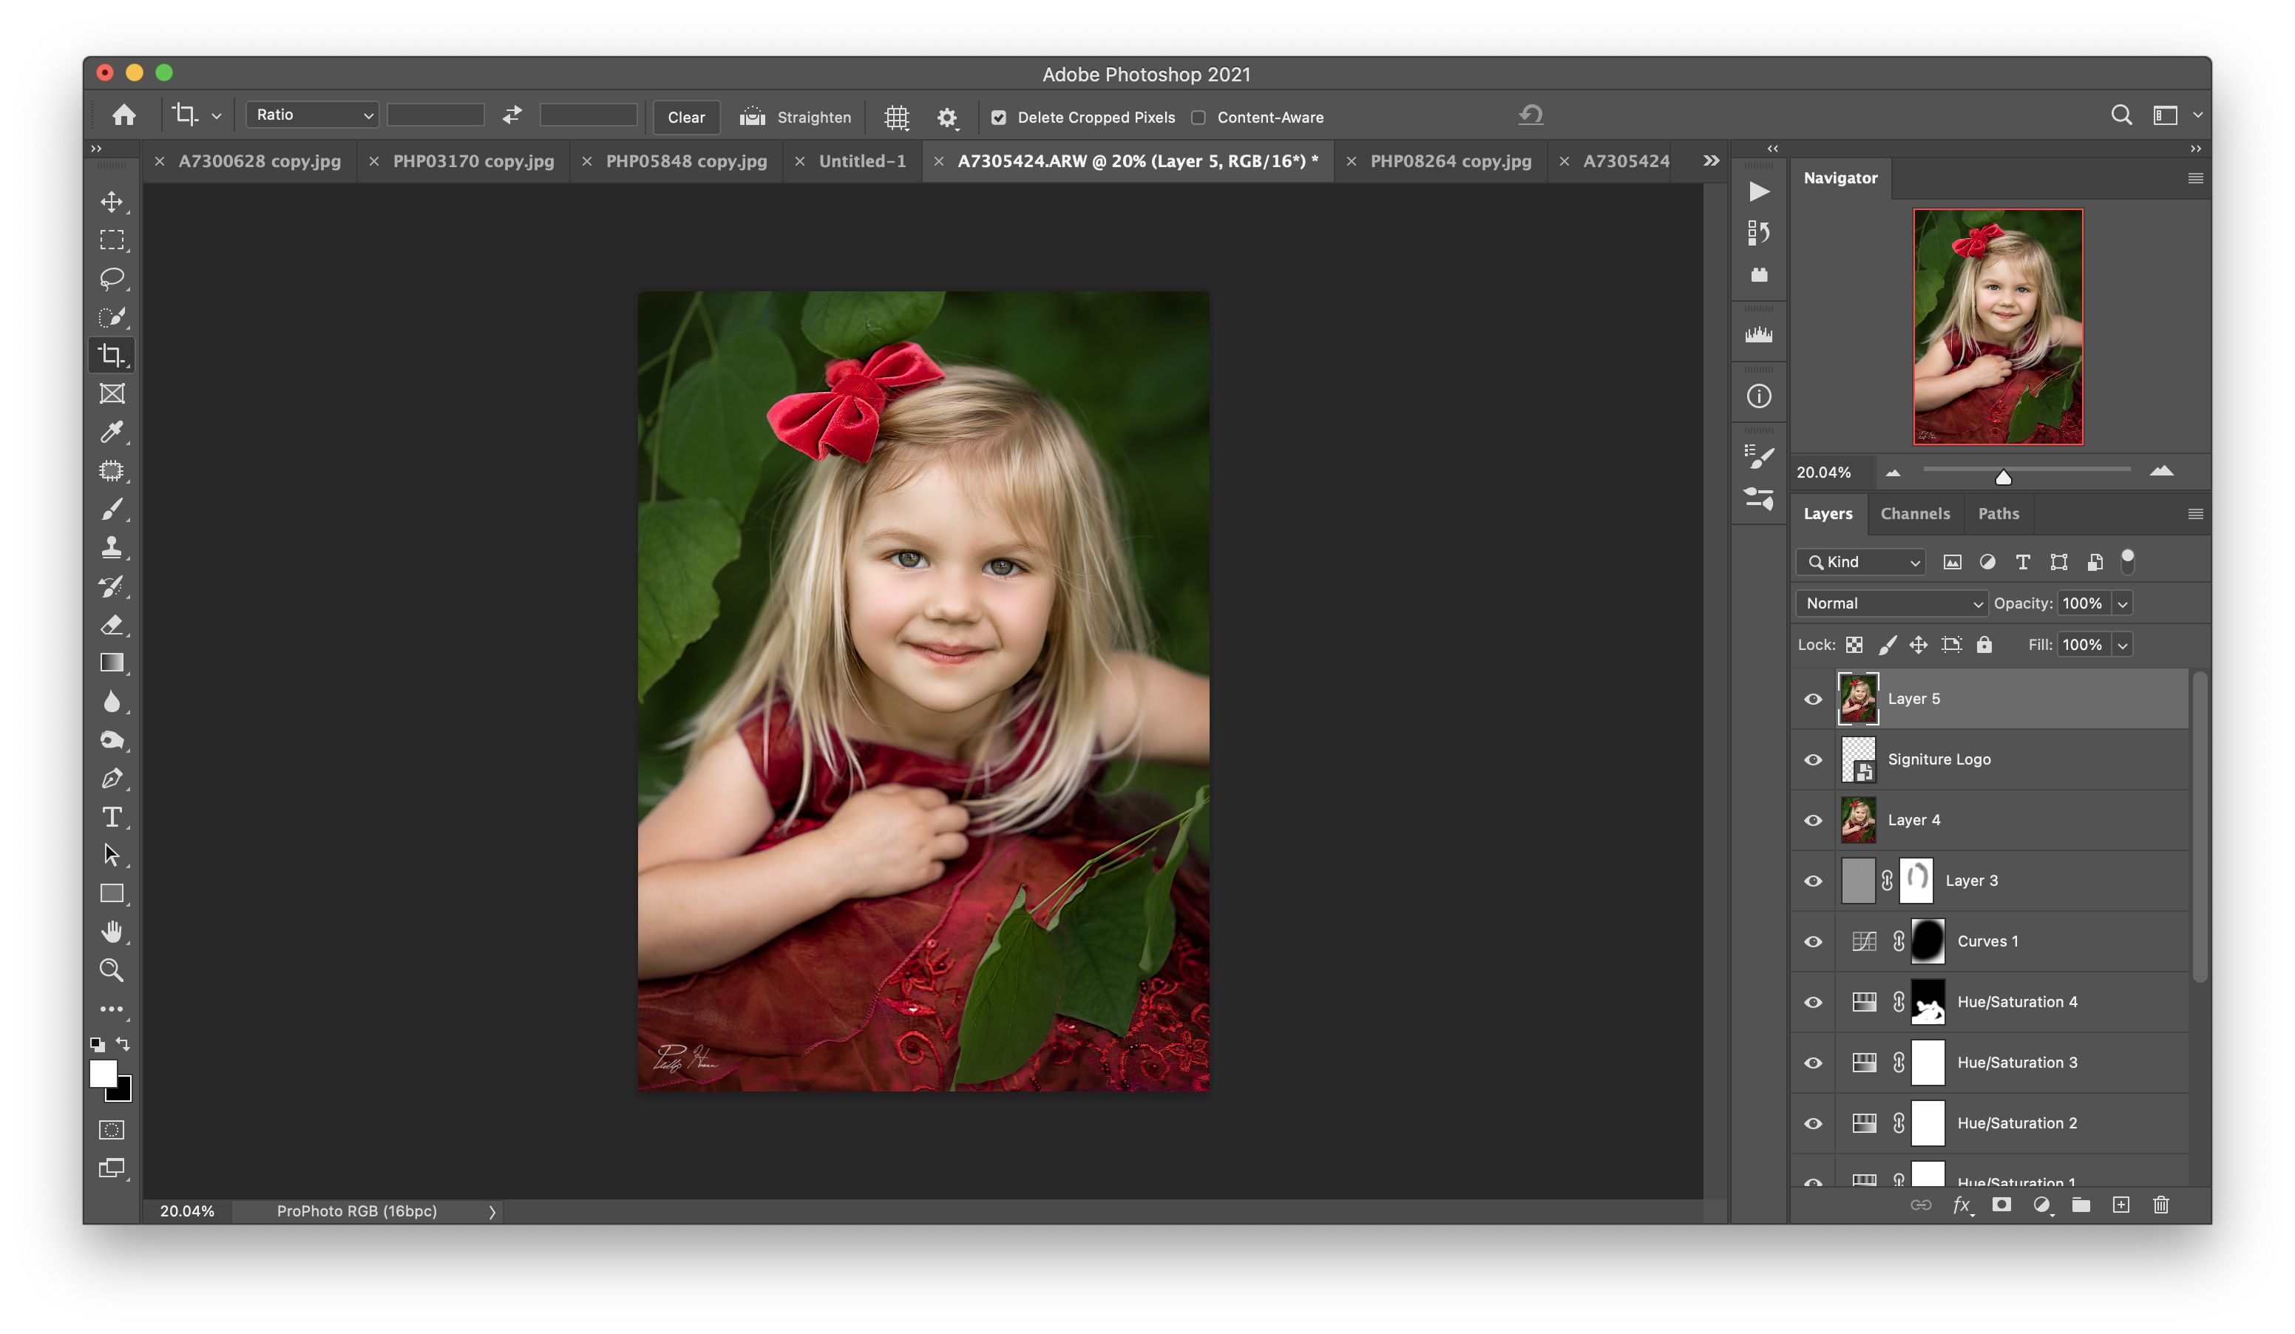Screen dimensions: 2295x1334
Task: Uncheck Delete Cropped Pixels
Action: point(998,118)
